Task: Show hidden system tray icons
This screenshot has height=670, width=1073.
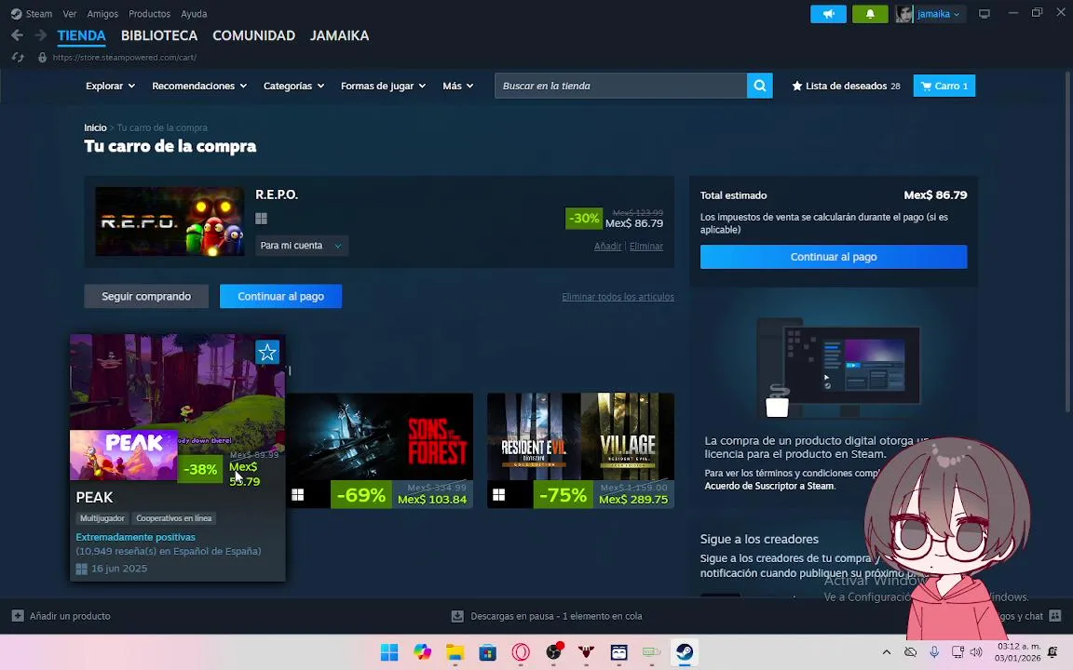Action: click(886, 652)
